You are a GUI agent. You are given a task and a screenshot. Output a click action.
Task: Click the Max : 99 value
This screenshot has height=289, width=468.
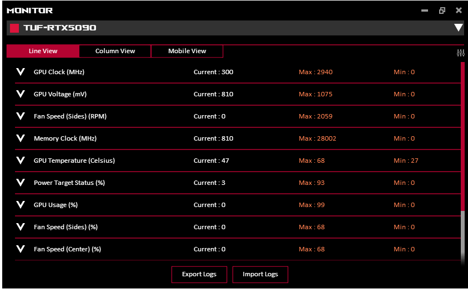point(311,205)
